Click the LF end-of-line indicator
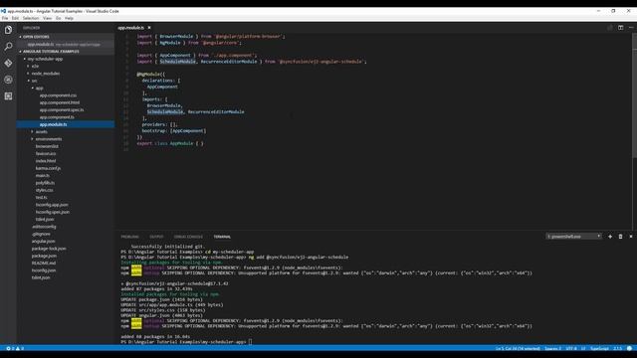The height and width of the screenshot is (358, 637). 583,348
